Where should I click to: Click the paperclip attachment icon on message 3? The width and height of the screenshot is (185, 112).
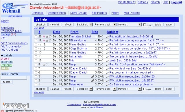pos(93,77)
